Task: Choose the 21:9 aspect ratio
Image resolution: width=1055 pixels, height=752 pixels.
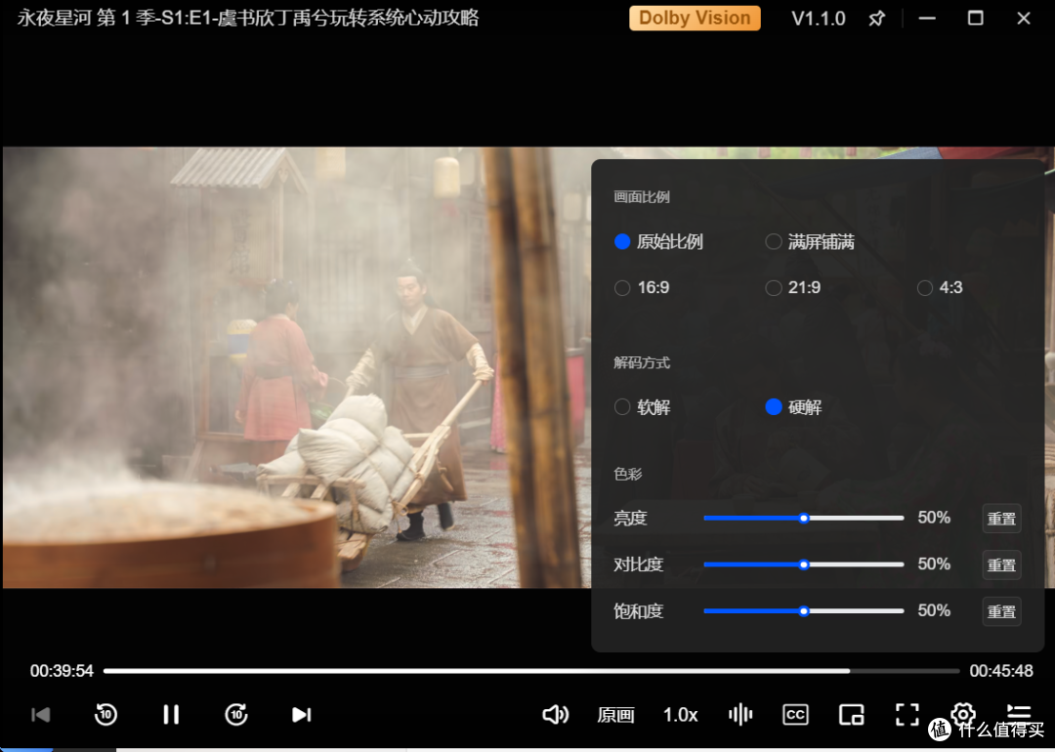Action: click(x=793, y=288)
